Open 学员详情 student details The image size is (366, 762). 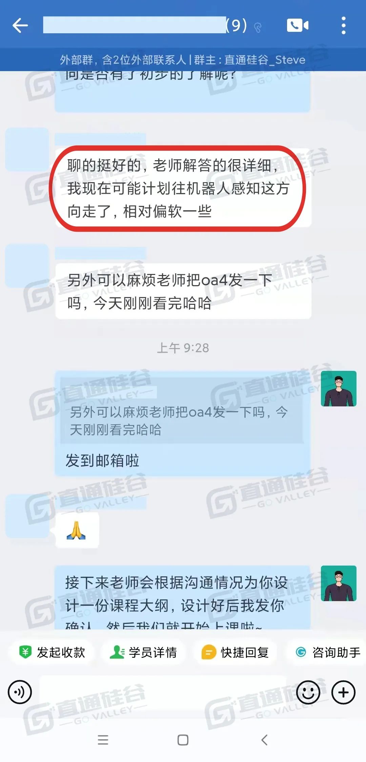(x=143, y=652)
